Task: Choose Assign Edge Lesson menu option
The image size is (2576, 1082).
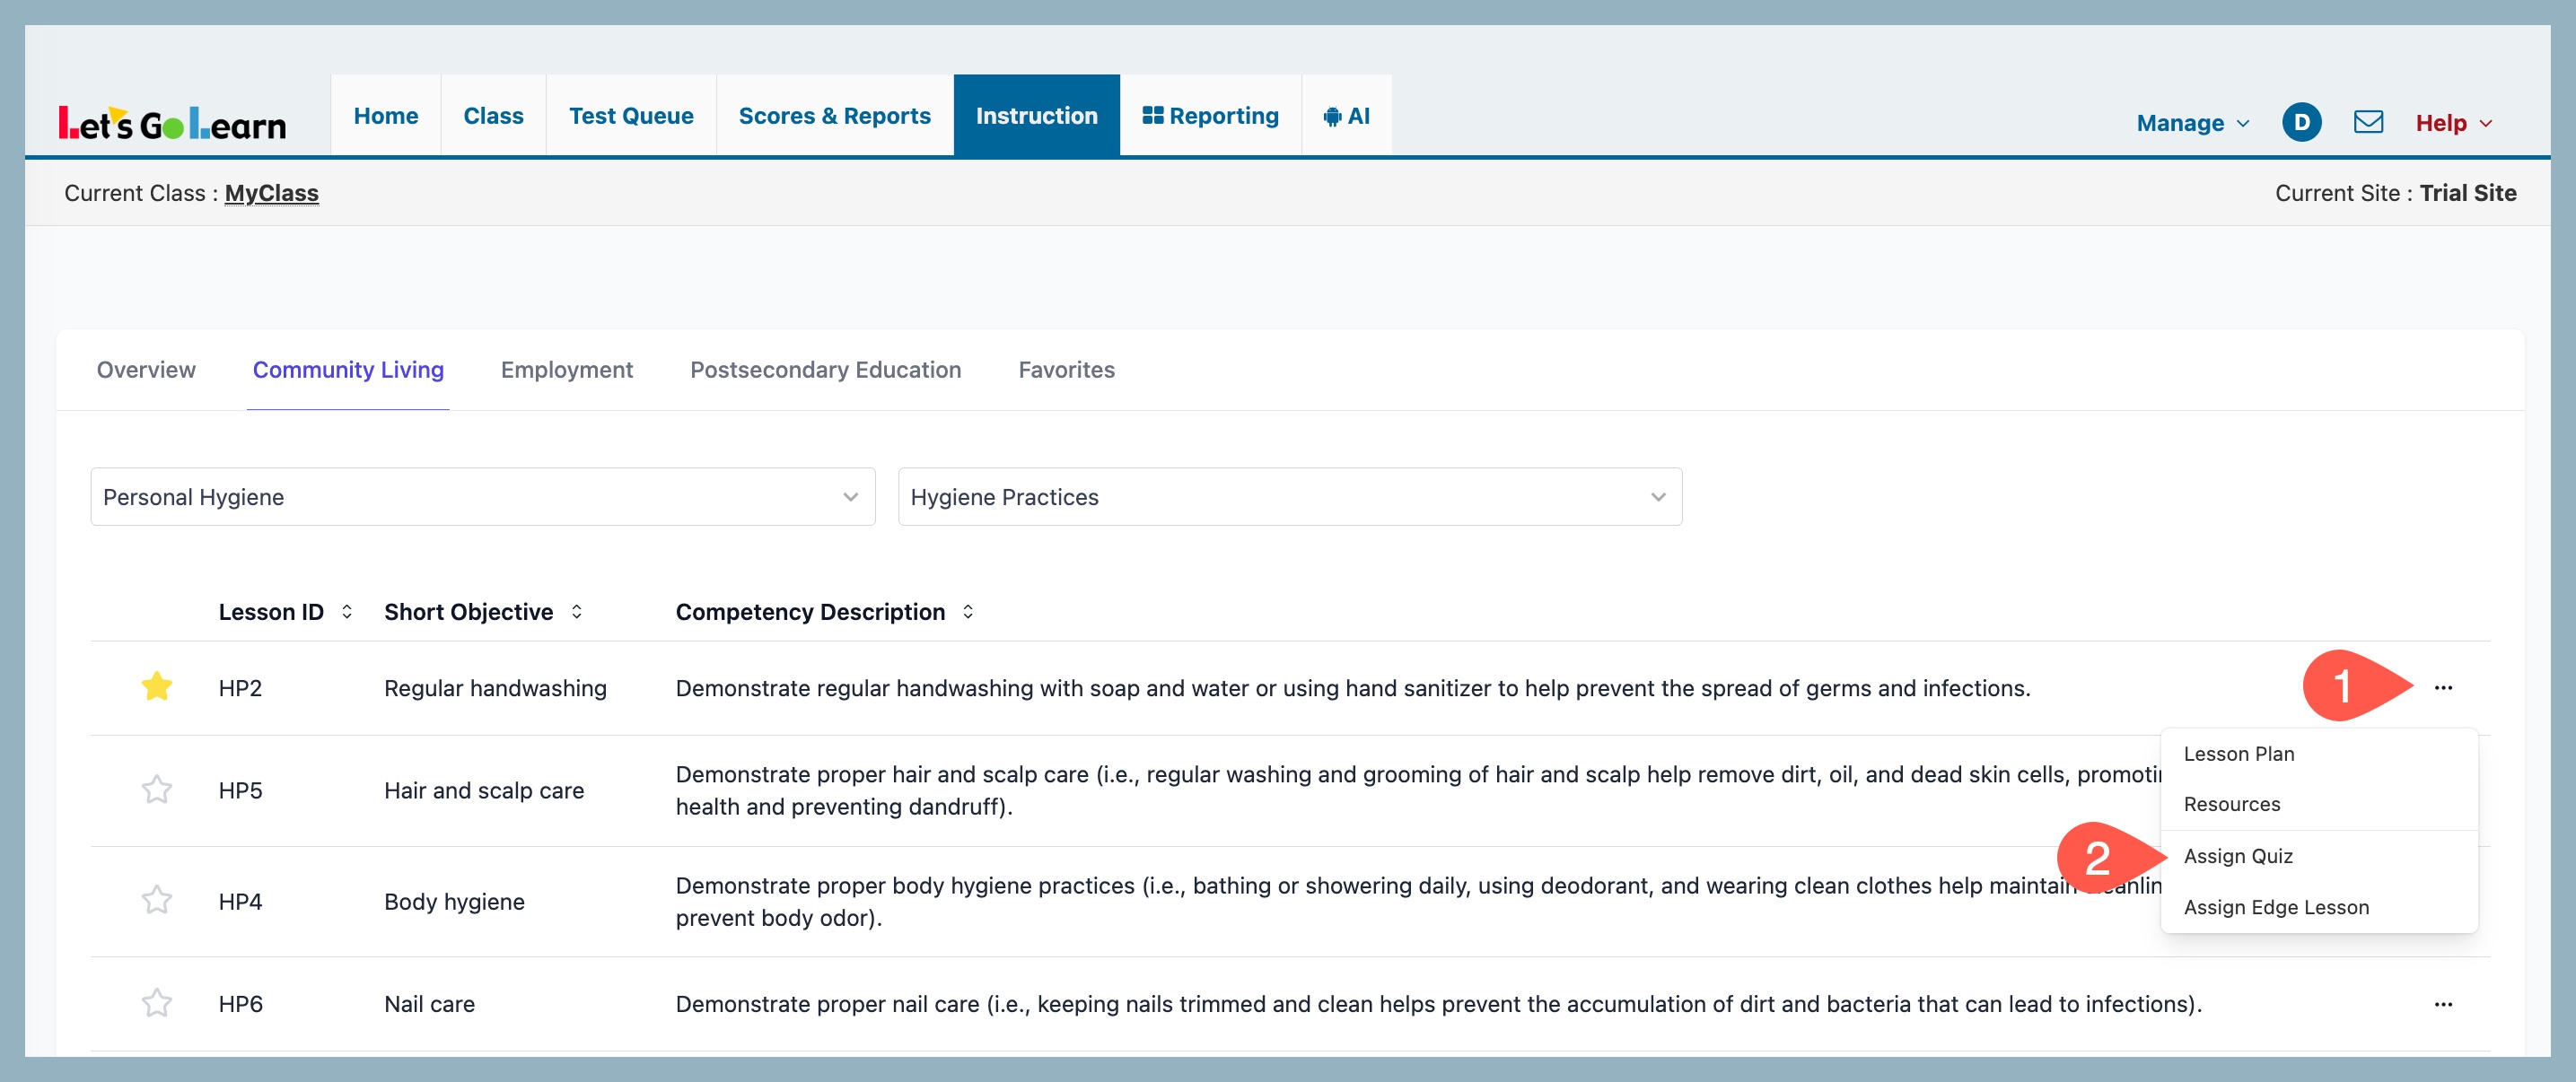Action: [2276, 907]
